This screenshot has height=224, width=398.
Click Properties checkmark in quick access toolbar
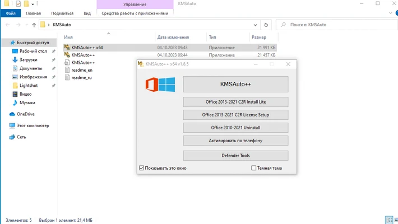click(x=18, y=3)
